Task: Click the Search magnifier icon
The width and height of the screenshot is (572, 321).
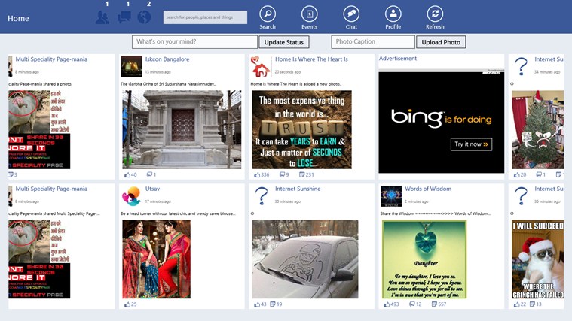Action: tap(268, 14)
